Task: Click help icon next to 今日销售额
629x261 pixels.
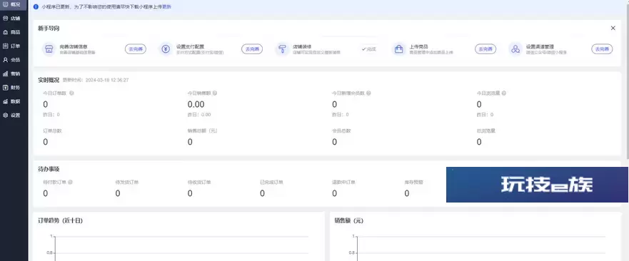Action: click(x=215, y=93)
